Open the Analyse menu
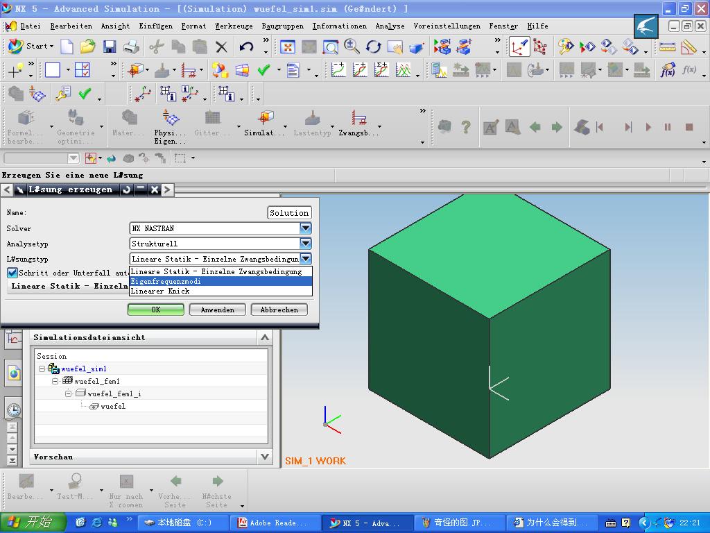Screen dimensions: 710x533 pyautogui.click(x=390, y=26)
